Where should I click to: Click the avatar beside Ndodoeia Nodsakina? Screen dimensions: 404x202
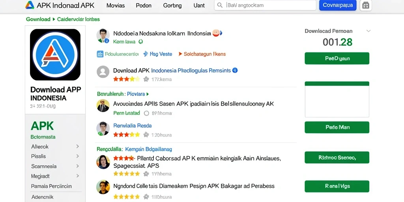103,36
